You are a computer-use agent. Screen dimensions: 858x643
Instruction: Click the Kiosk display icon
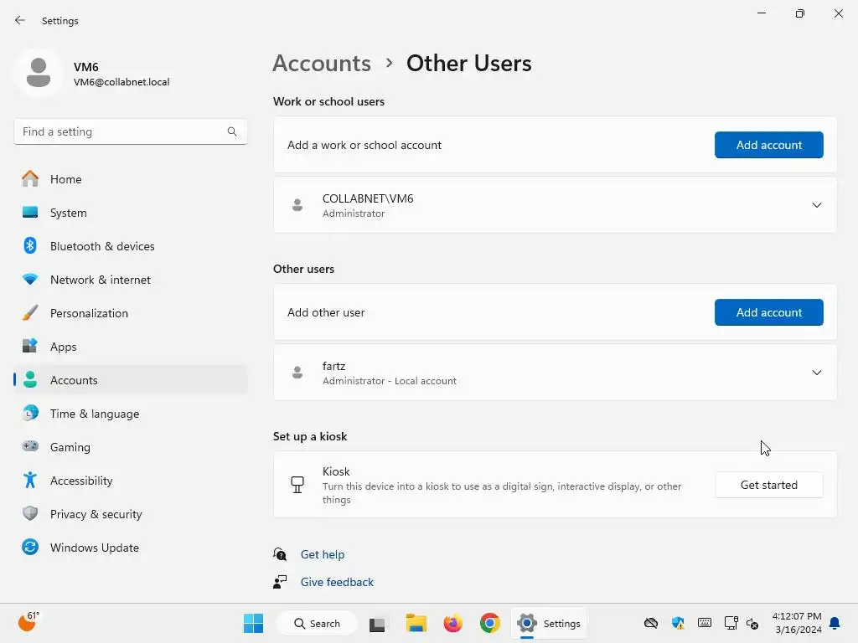pyautogui.click(x=297, y=485)
